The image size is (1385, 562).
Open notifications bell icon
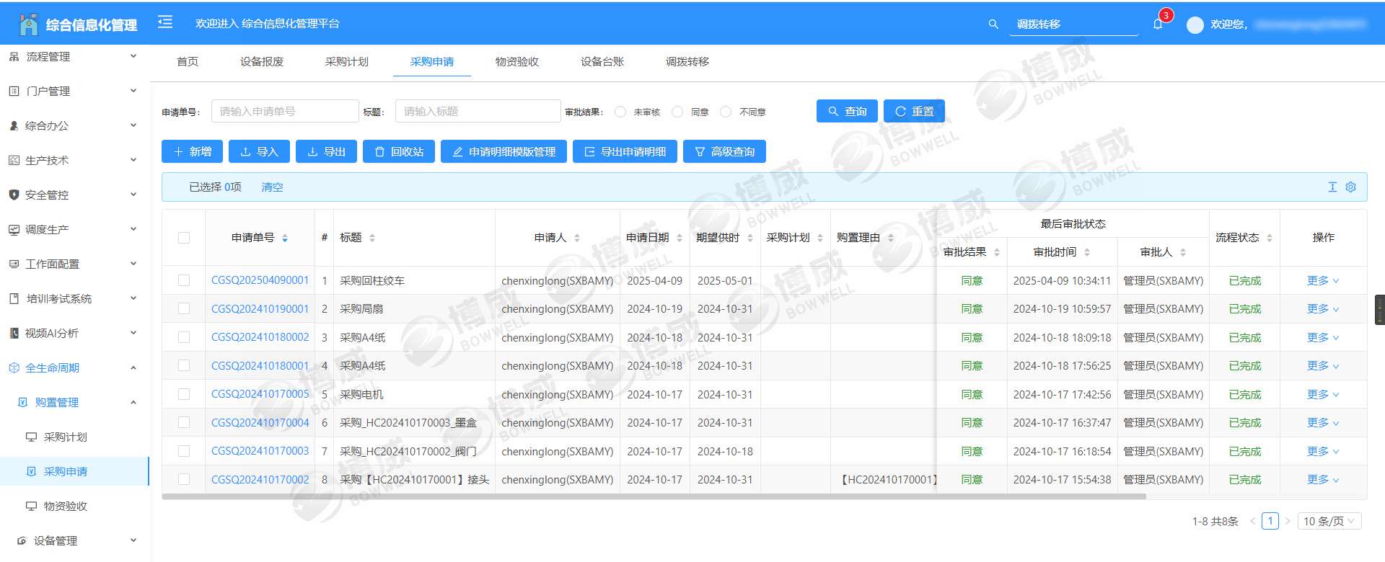click(1158, 24)
